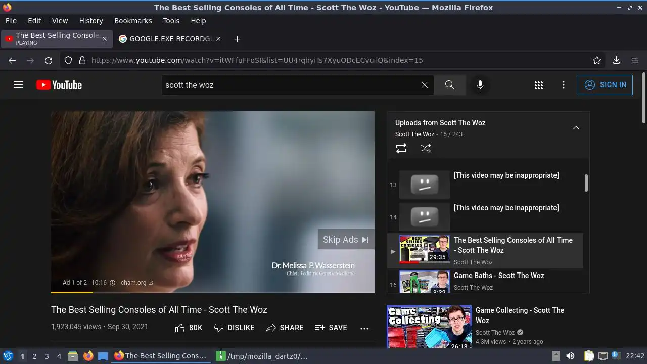The height and width of the screenshot is (364, 647).
Task: Click SHARE under the video
Action: click(x=285, y=328)
